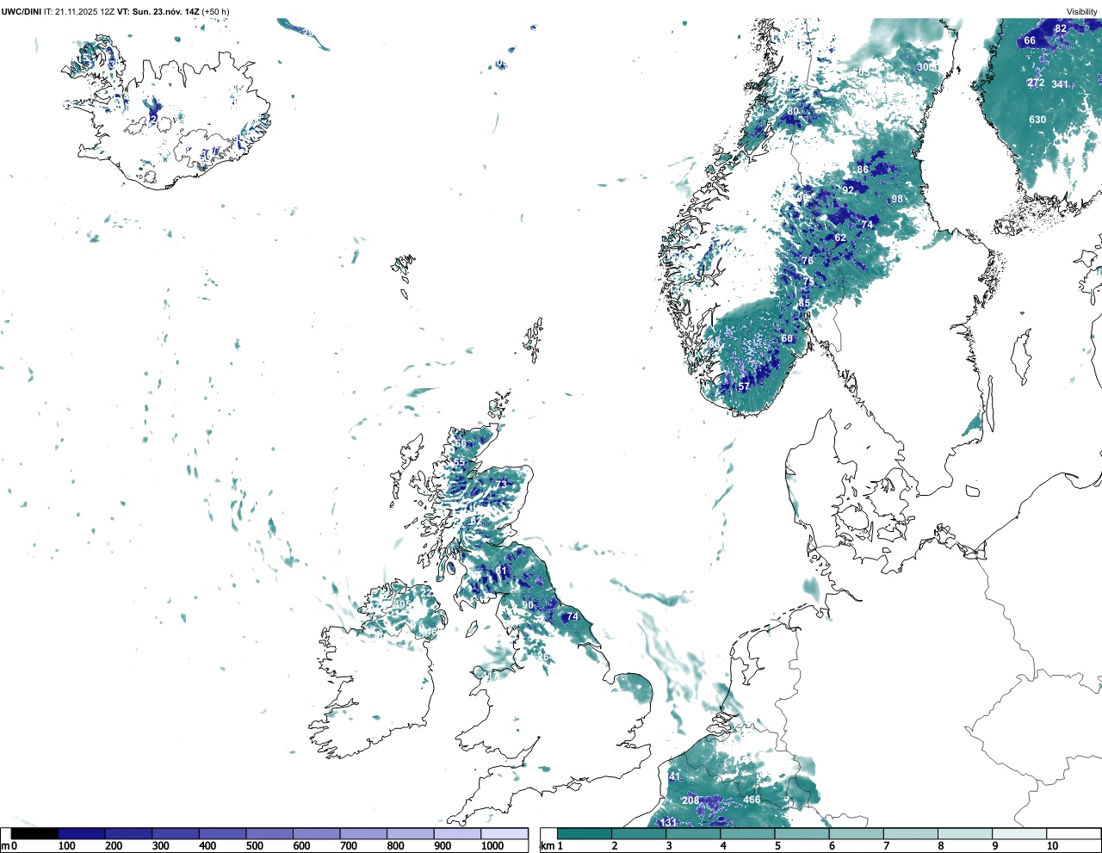Image resolution: width=1102 pixels, height=853 pixels.
Task: Select the 630 value over Finland
Action: (x=1037, y=120)
